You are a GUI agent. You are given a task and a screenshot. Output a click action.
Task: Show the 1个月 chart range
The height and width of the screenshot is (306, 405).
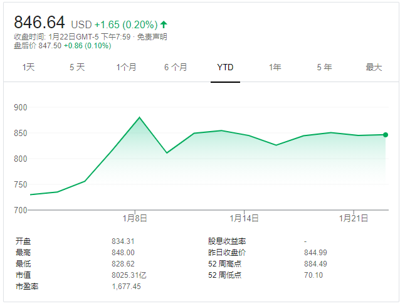[x=126, y=67]
